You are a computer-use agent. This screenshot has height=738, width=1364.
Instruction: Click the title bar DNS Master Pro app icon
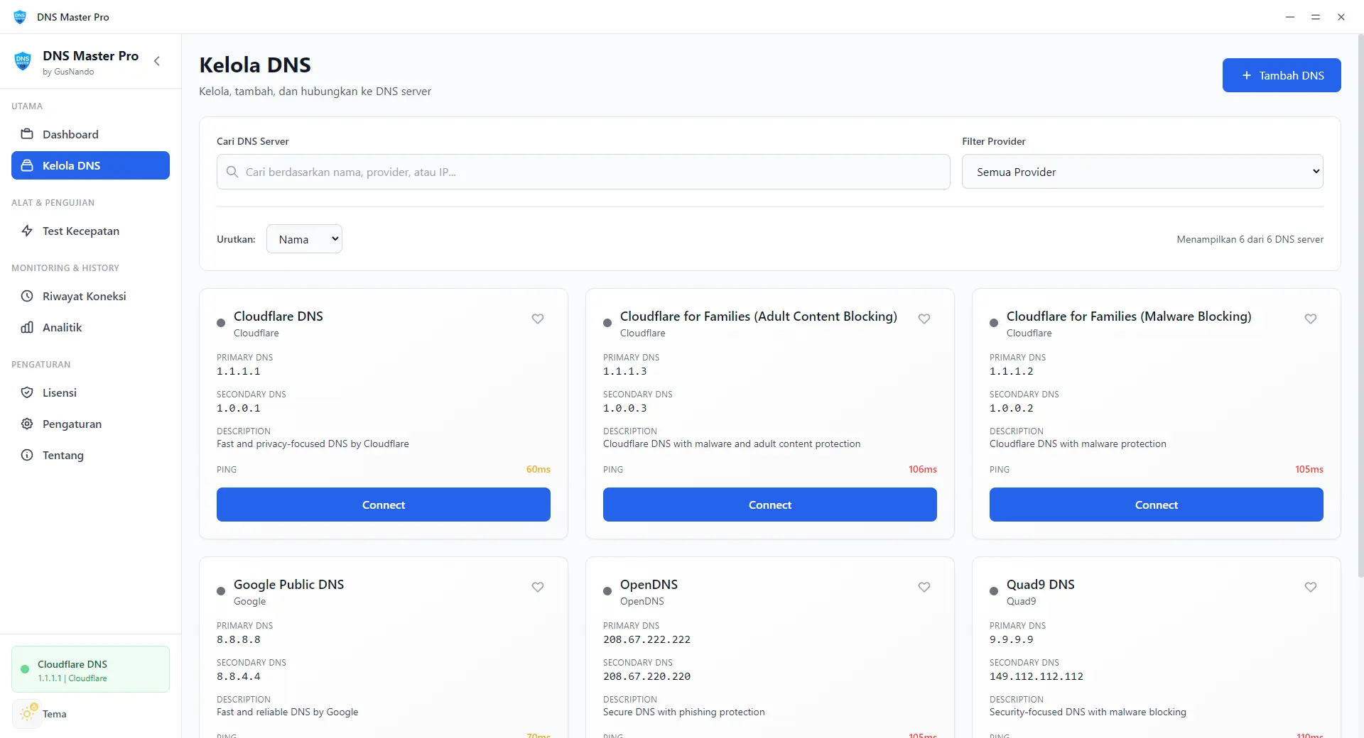(x=20, y=16)
